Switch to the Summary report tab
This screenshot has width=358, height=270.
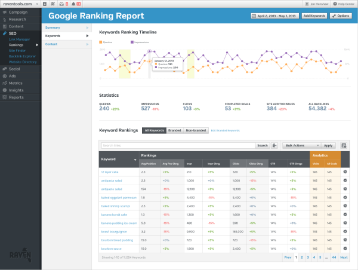click(66, 27)
